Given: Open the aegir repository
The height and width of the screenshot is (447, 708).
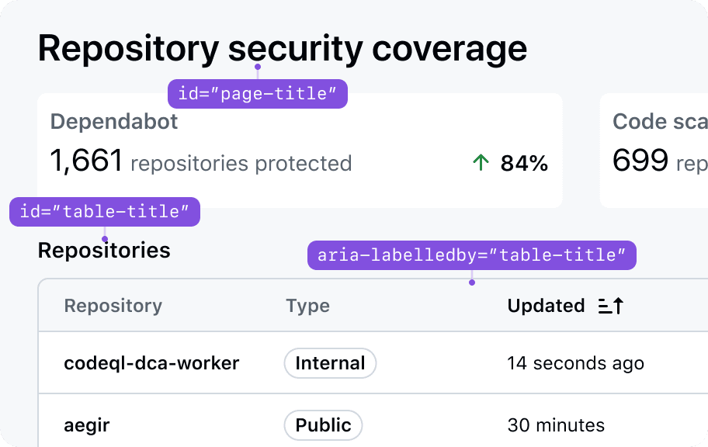Looking at the screenshot, I should (x=88, y=425).
